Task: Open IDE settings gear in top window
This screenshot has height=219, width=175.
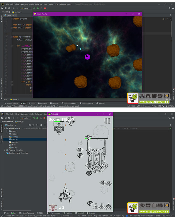Action: pos(173,8)
